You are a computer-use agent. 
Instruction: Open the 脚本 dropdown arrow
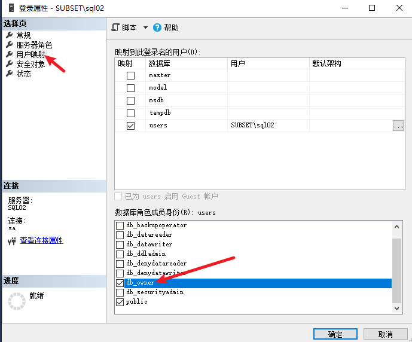[145, 28]
